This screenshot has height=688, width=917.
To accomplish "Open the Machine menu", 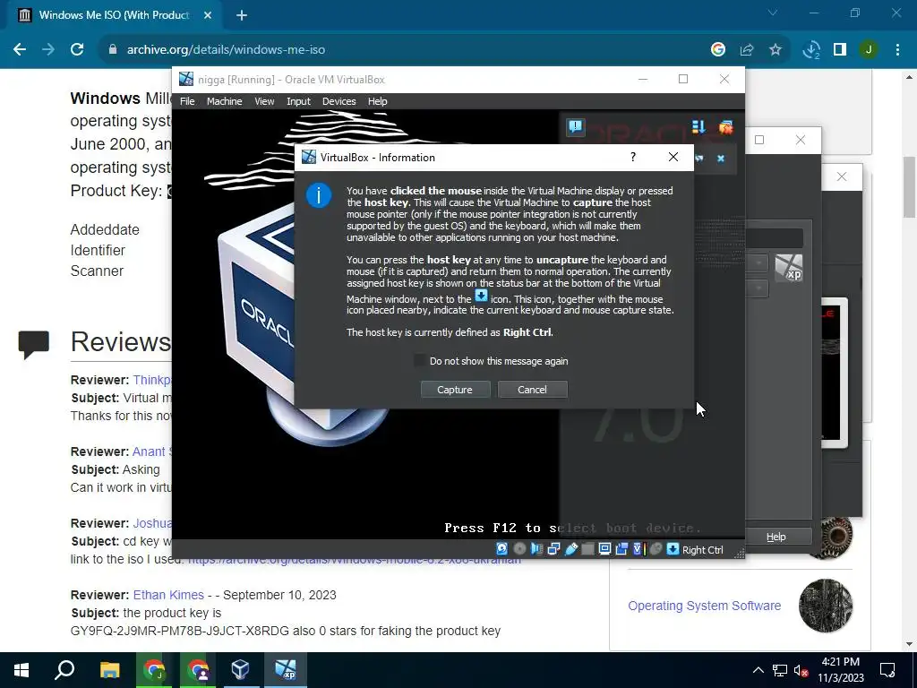I will 224,101.
